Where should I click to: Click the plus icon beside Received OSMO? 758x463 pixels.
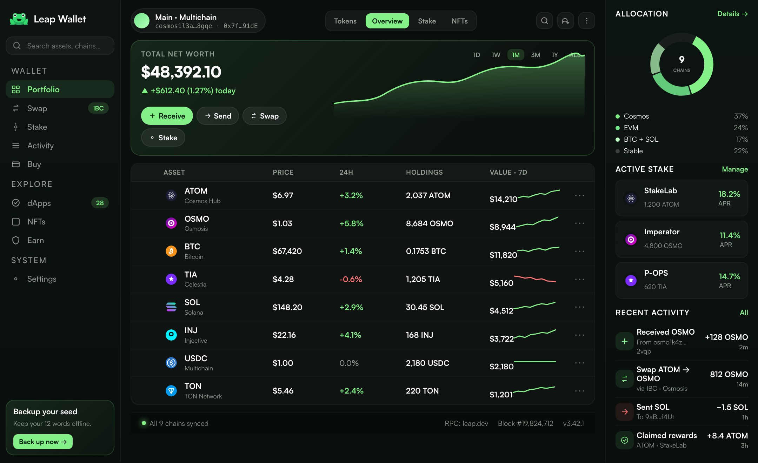(625, 341)
